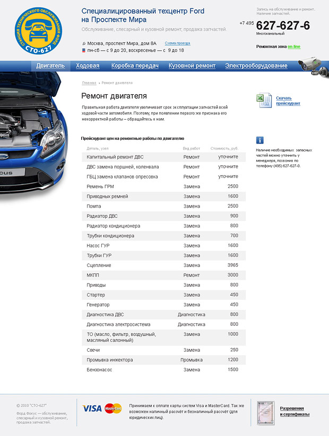This screenshot has width=329, height=436.
Task: Click Скачать прейскурант download link
Action: click(x=288, y=101)
